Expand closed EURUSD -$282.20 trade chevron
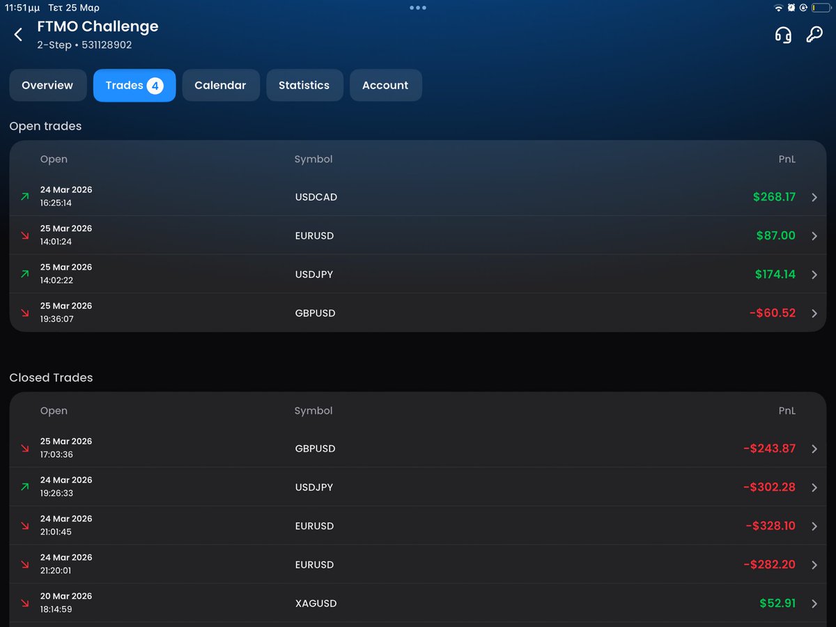 tap(814, 565)
